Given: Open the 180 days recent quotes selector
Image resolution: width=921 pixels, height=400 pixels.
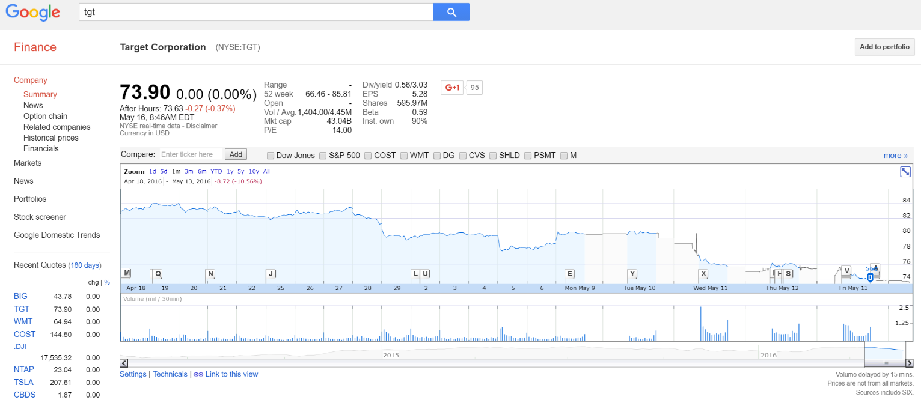Looking at the screenshot, I should [85, 265].
